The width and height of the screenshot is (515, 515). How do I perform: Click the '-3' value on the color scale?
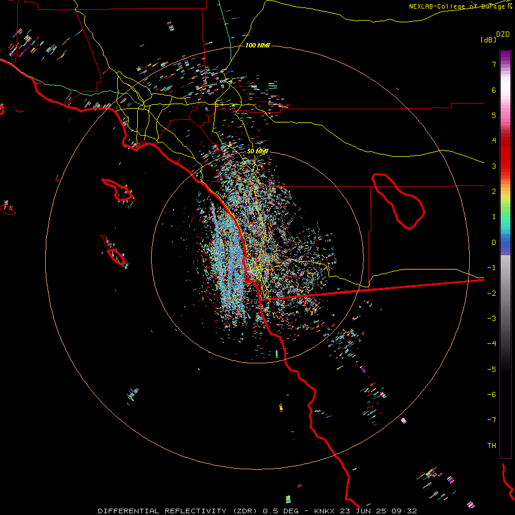[x=492, y=319]
